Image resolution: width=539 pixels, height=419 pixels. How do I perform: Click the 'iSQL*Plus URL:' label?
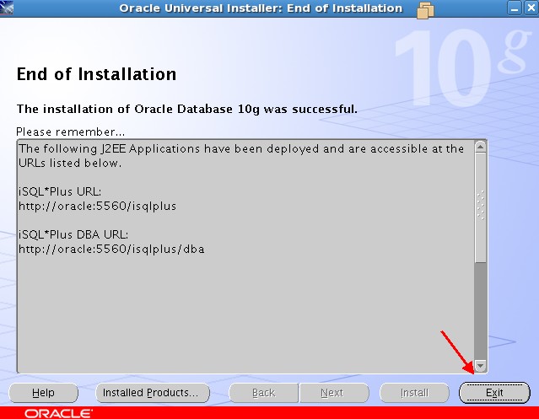point(60,191)
